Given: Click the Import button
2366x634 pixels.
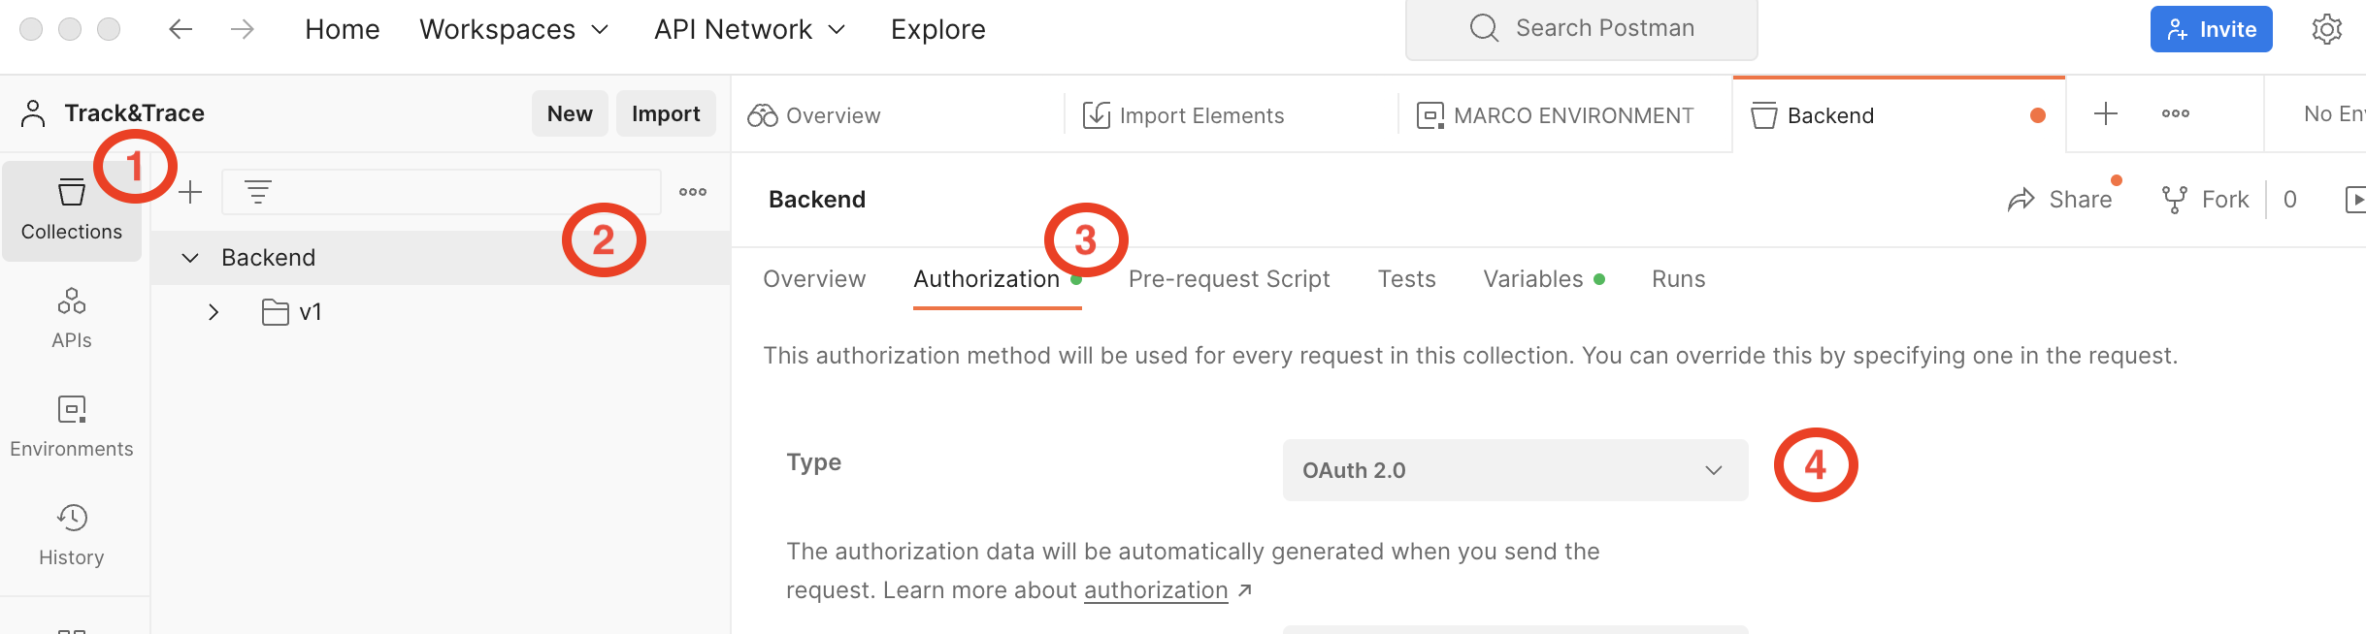Looking at the screenshot, I should (x=666, y=113).
